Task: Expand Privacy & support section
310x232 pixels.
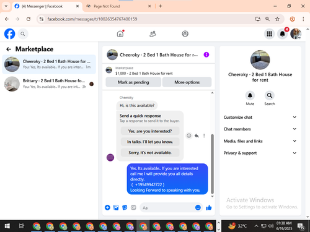Action: (260, 153)
